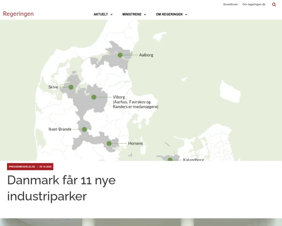Viewport: 282px width, 226px height.
Task: Follow the Grundloven link
Action: pyautogui.click(x=230, y=4)
